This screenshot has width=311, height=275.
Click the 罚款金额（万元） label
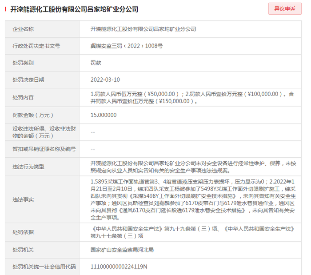click(x=33, y=115)
